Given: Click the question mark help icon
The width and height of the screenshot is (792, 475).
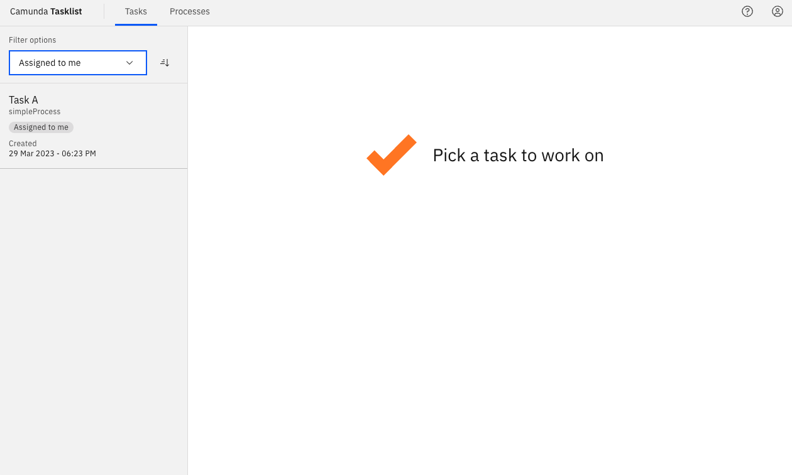Looking at the screenshot, I should [x=747, y=11].
